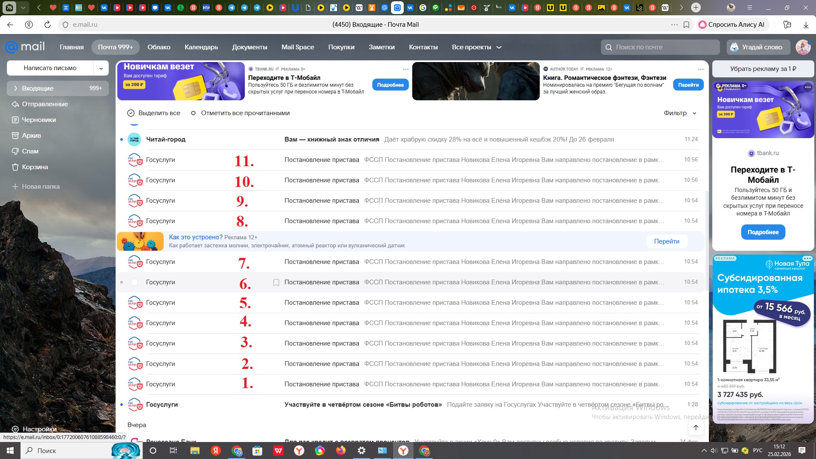Open Windows Start menu
The height and width of the screenshot is (459, 816).
pyautogui.click(x=10, y=450)
